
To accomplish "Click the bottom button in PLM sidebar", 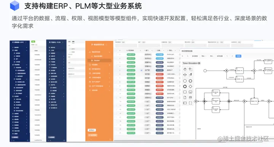I will (51, 137).
